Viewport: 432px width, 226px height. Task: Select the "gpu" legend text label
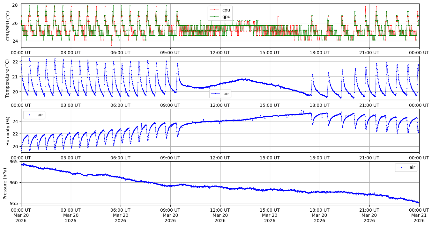226,16
